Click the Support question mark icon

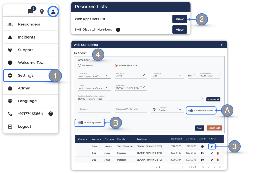(10, 50)
